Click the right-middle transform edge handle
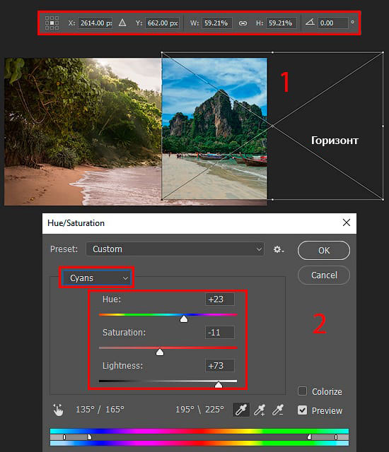Screen dimensions: 389x452 click(x=383, y=126)
